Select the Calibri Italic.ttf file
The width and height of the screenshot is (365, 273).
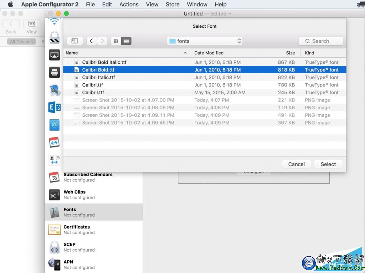tap(98, 77)
